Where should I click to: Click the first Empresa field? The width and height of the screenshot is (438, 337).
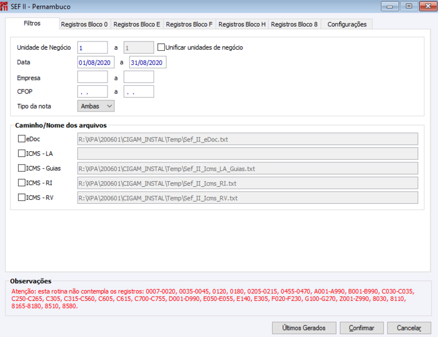pos(92,77)
